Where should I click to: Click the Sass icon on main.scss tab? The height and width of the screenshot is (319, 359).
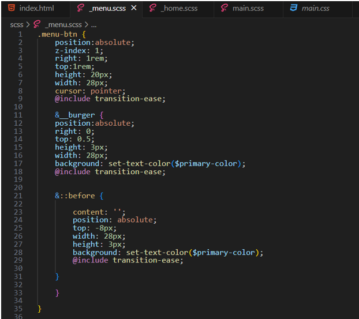pyautogui.click(x=223, y=9)
